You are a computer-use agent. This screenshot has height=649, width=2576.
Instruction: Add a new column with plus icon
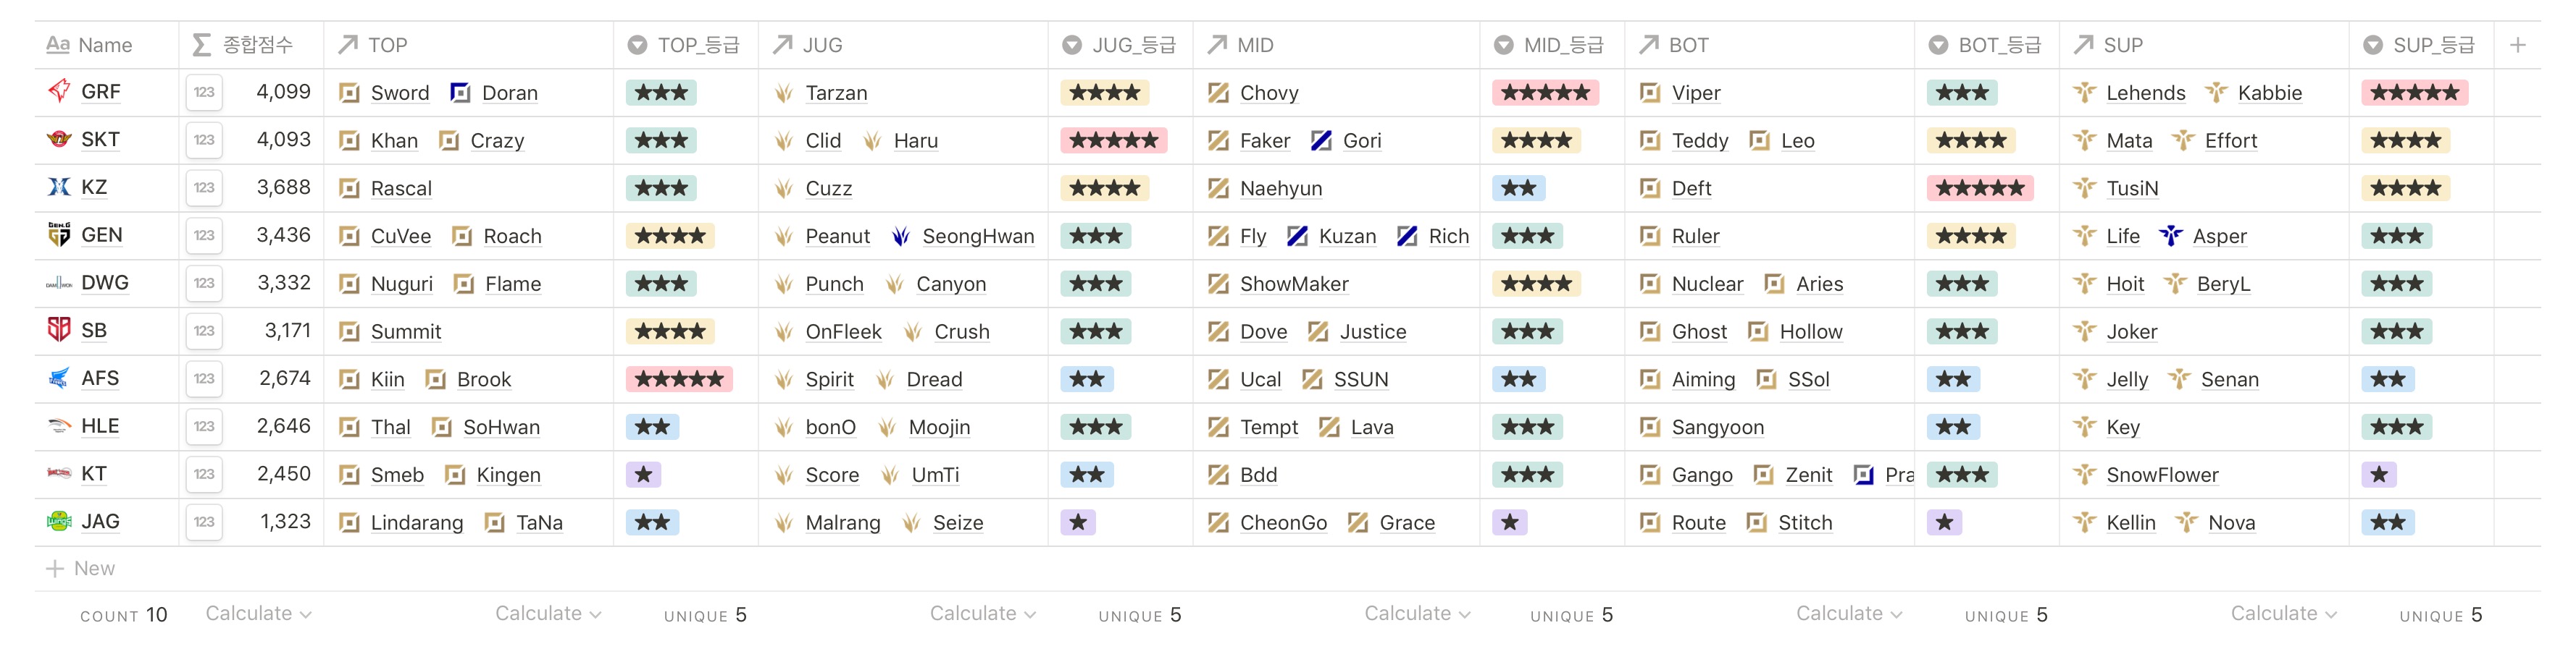click(x=2518, y=45)
